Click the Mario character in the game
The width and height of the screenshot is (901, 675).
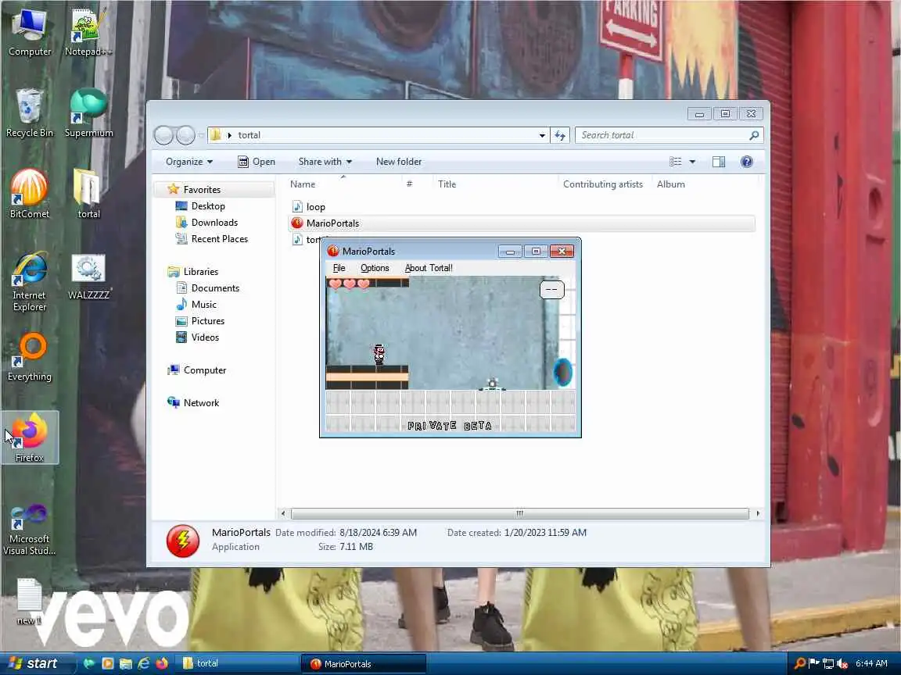point(379,354)
